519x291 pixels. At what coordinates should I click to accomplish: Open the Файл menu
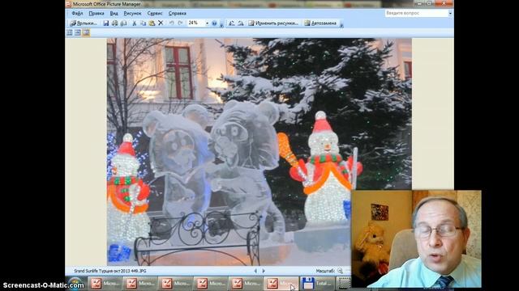click(x=77, y=14)
